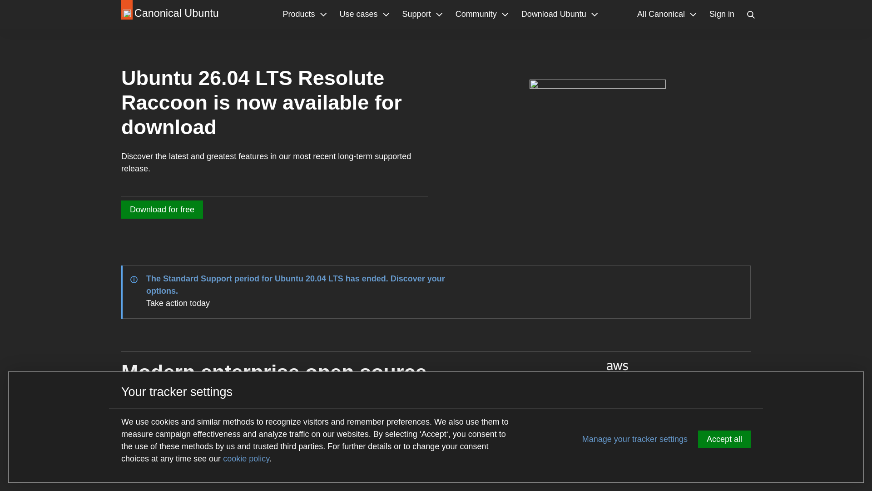
Task: Open Manage your tracker settings
Action: (635, 439)
